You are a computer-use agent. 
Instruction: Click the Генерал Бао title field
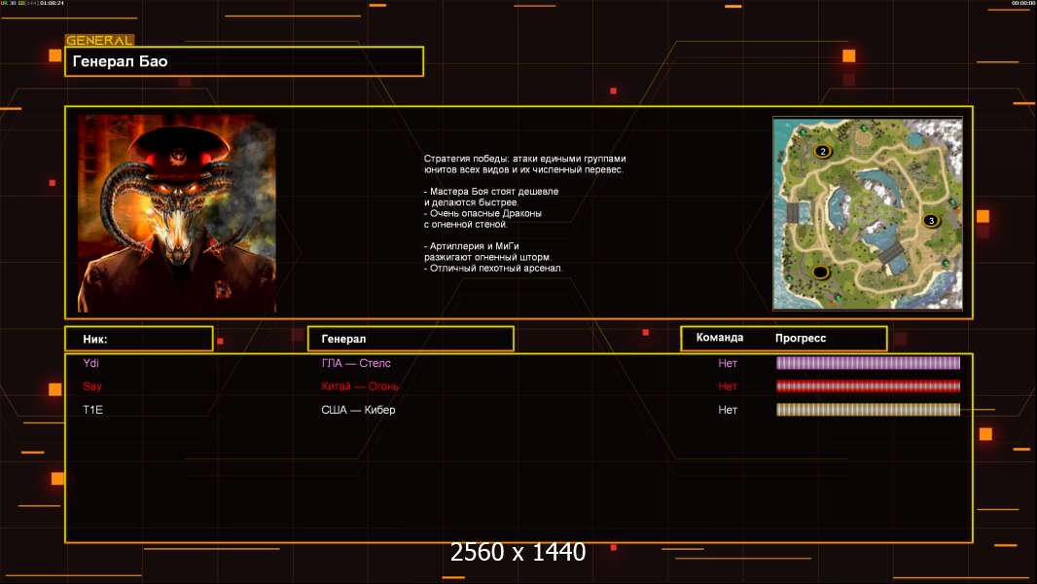pos(244,61)
